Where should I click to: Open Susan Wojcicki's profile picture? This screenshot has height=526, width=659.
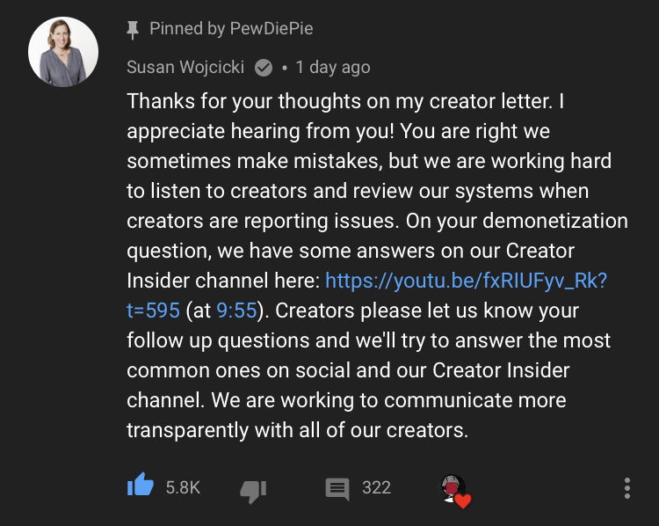(x=63, y=52)
